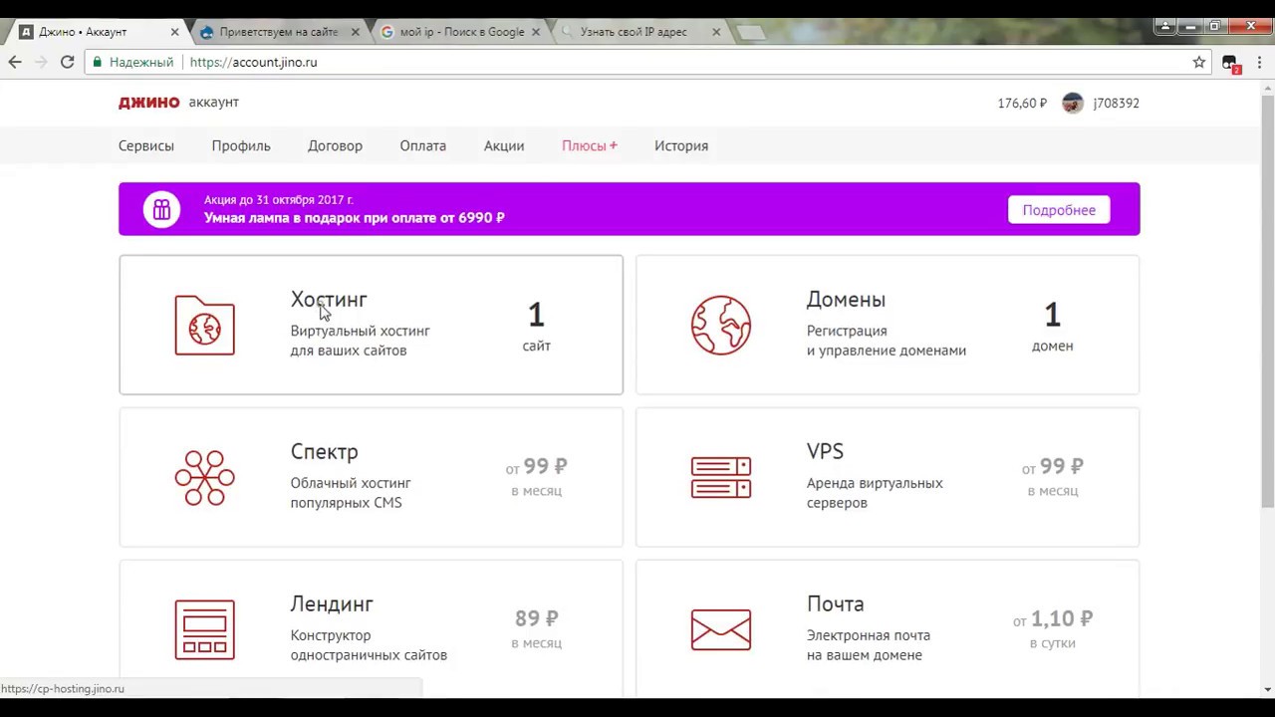This screenshot has width=1275, height=717.
Task: Open the Плюсы + menu item
Action: pyautogui.click(x=590, y=145)
